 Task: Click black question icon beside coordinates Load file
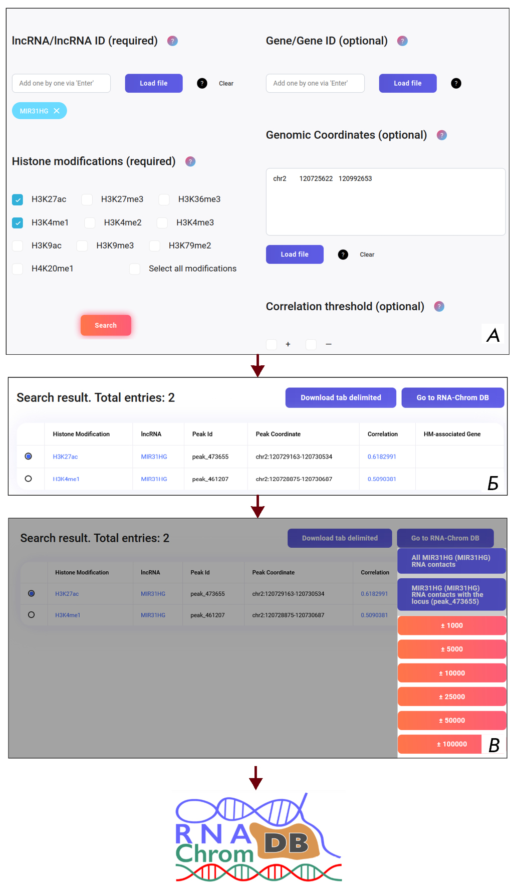[343, 255]
